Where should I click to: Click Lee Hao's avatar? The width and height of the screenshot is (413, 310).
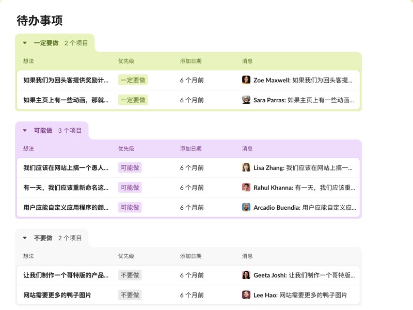click(246, 295)
